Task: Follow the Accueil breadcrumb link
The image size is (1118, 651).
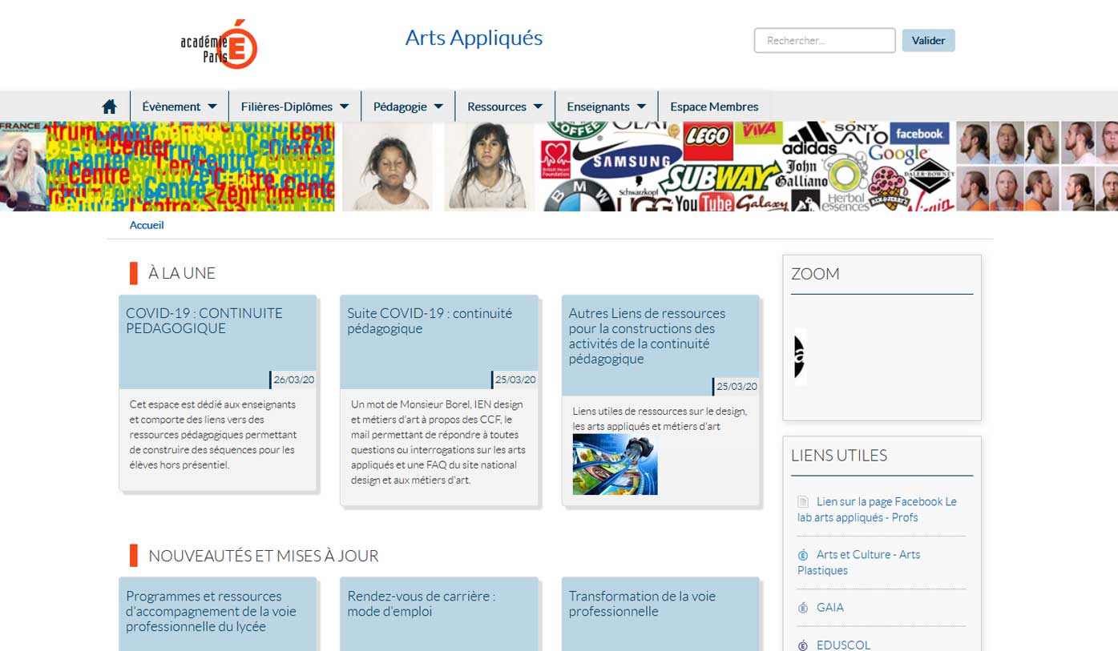Action: point(147,225)
